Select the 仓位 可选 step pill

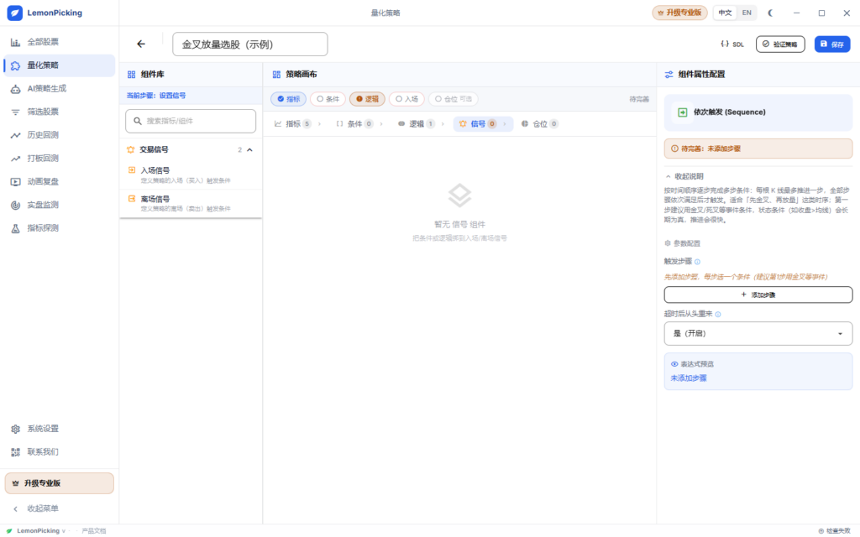coord(454,99)
